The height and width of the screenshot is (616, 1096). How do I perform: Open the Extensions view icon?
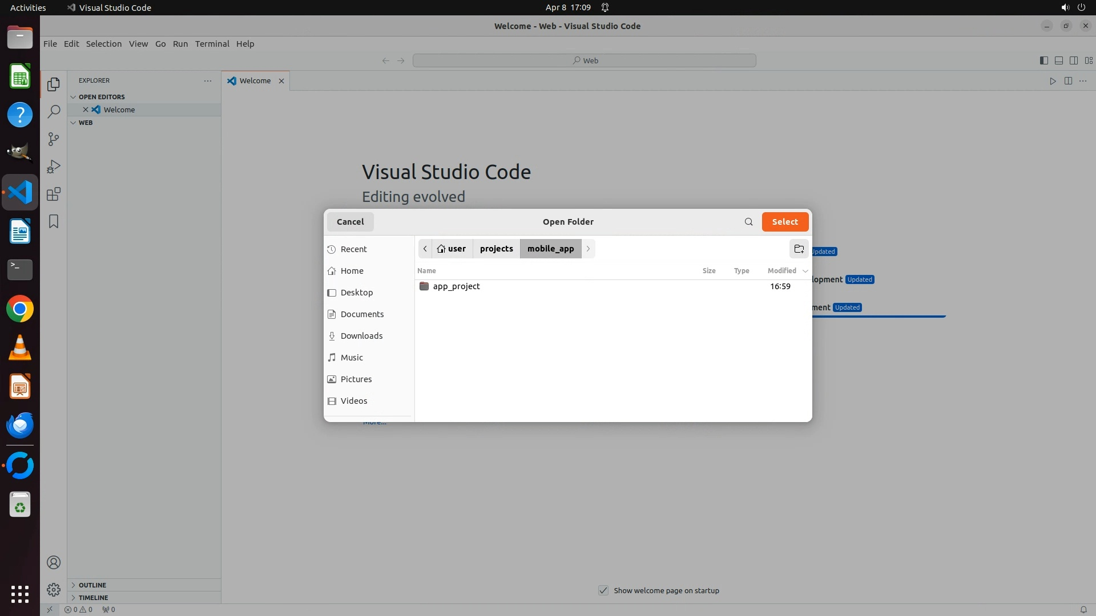coord(54,194)
